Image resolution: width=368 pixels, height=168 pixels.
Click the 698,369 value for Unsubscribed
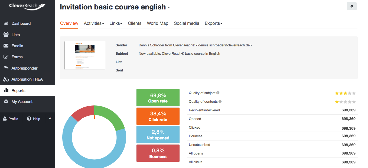click(x=349, y=145)
